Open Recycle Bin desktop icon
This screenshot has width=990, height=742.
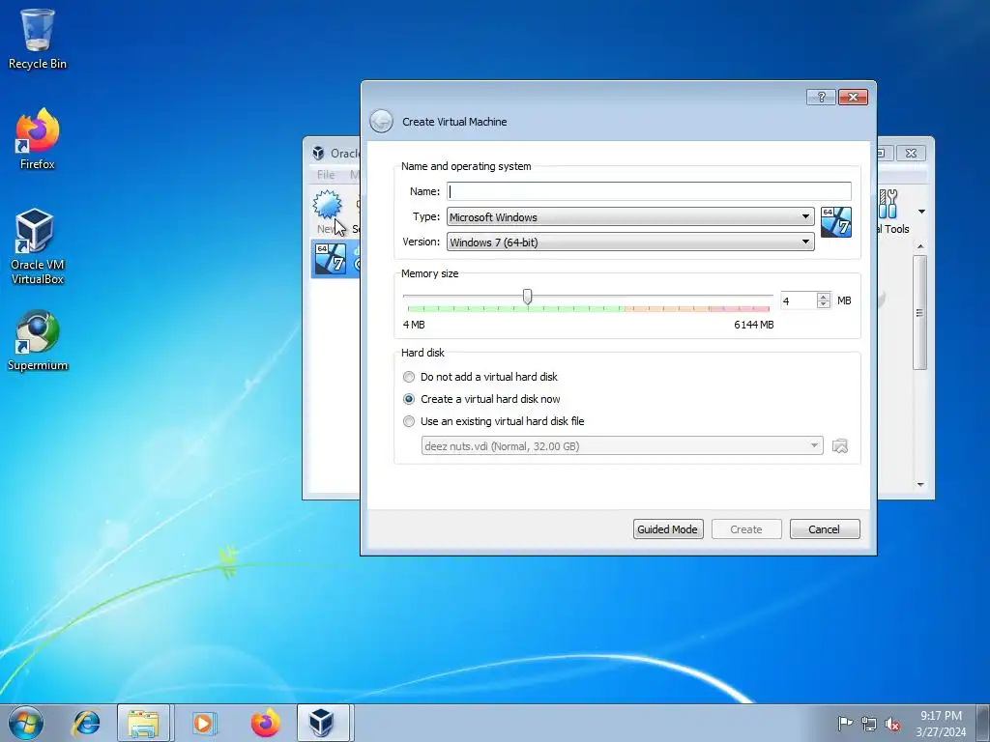click(38, 39)
